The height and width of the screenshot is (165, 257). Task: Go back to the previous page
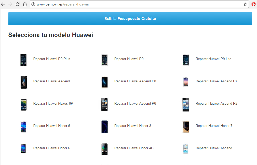click(x=3, y=4)
